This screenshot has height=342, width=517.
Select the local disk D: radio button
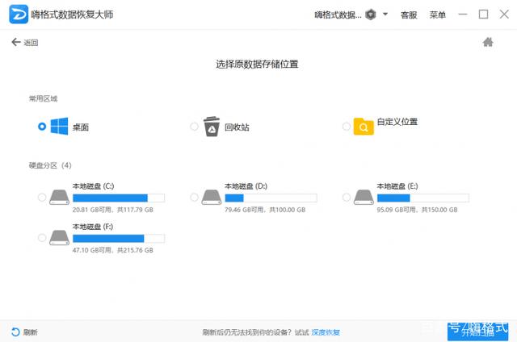point(194,197)
